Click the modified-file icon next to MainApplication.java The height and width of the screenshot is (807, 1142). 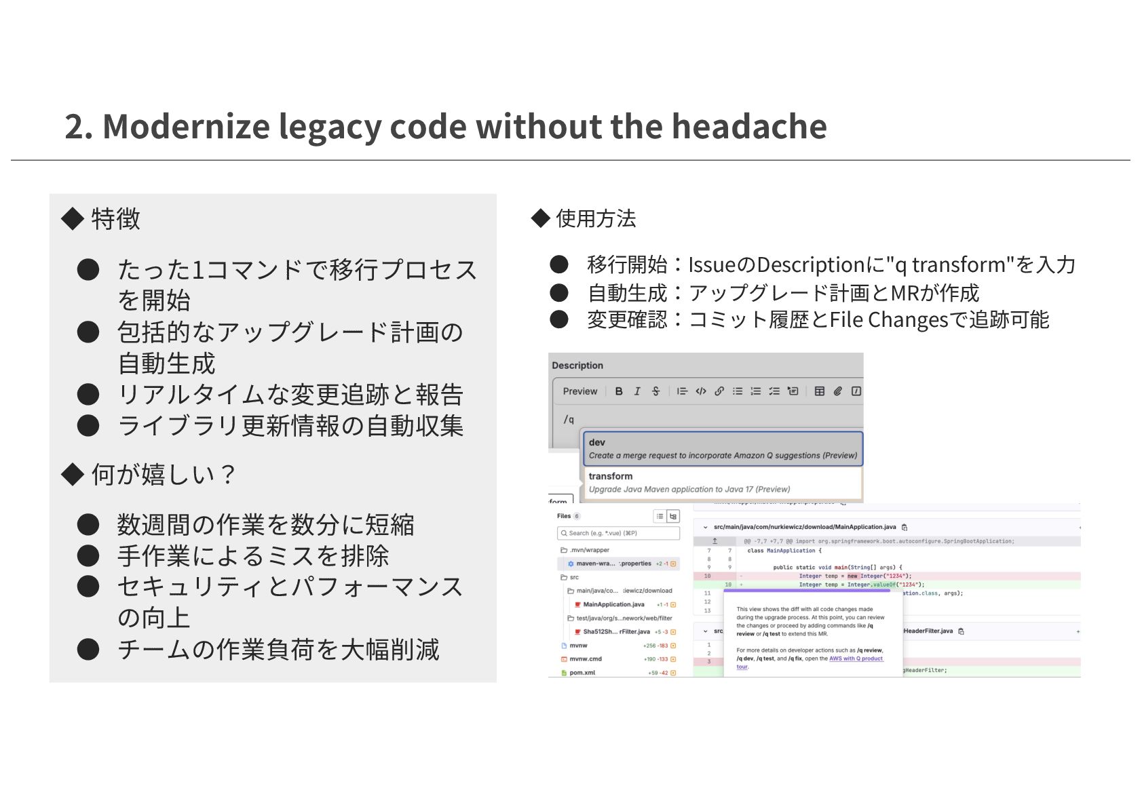[x=673, y=604]
